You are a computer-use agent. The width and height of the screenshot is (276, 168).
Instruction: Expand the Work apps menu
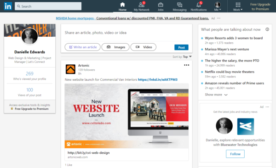click(x=238, y=6)
